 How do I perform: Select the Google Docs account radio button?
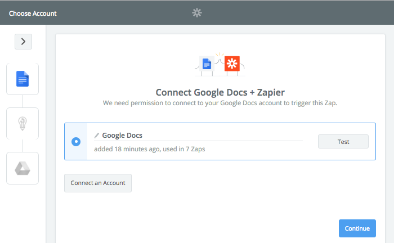pyautogui.click(x=76, y=142)
